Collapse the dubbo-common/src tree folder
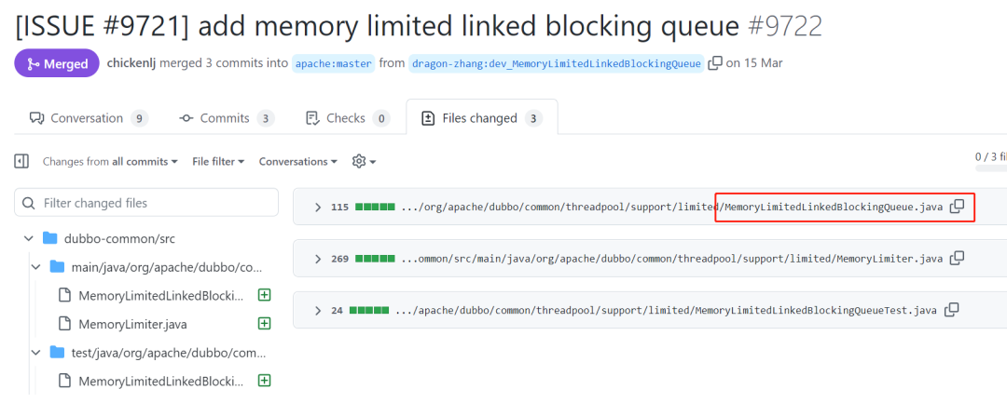 pos(28,238)
